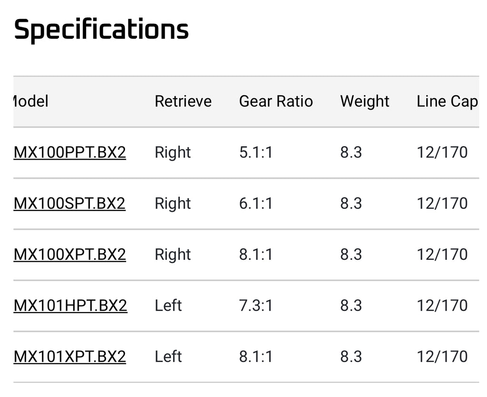The height and width of the screenshot is (397, 487).
Task: Select the MX101XPT.BX2 model link
Action: tap(69, 356)
